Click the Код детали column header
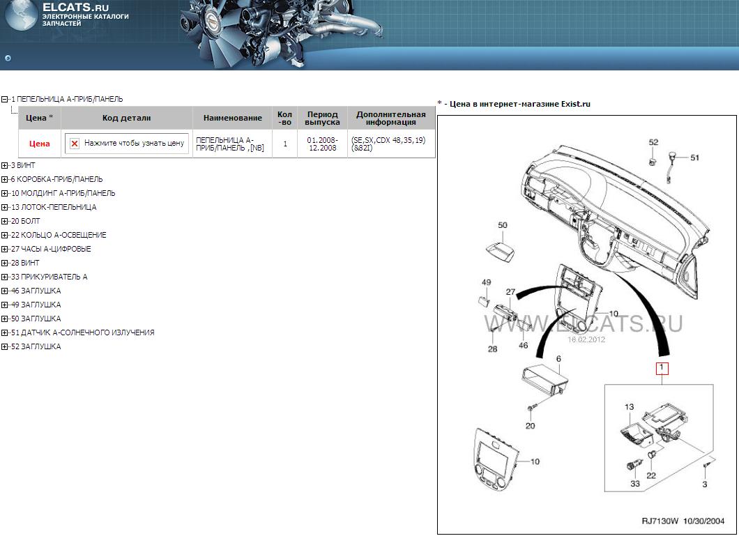Viewport: 739px width, 536px height. click(x=126, y=118)
